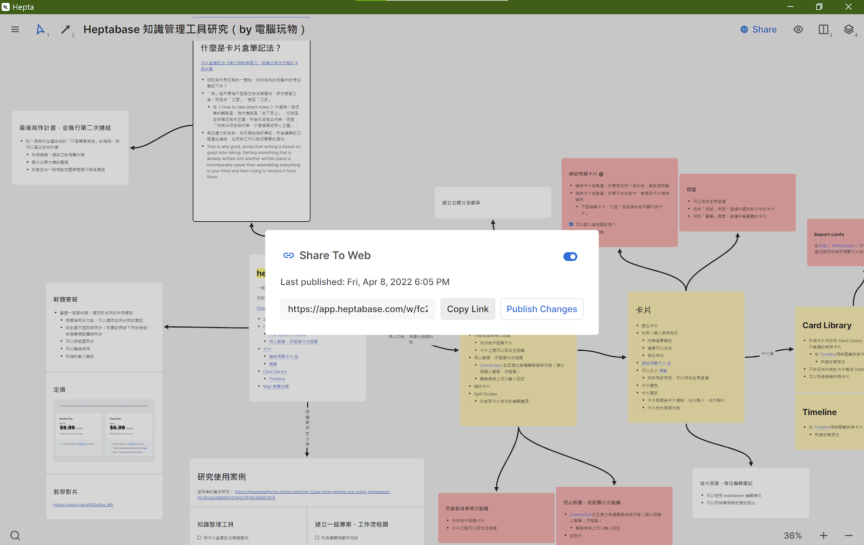864x545 pixels.
Task: Open the search magnifier icon
Action: [15, 535]
